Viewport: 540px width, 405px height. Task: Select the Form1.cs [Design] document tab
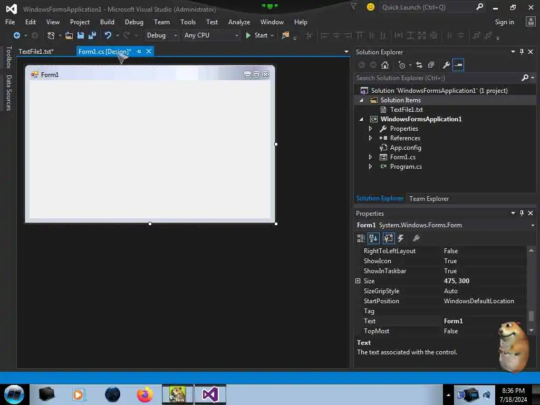coord(105,52)
